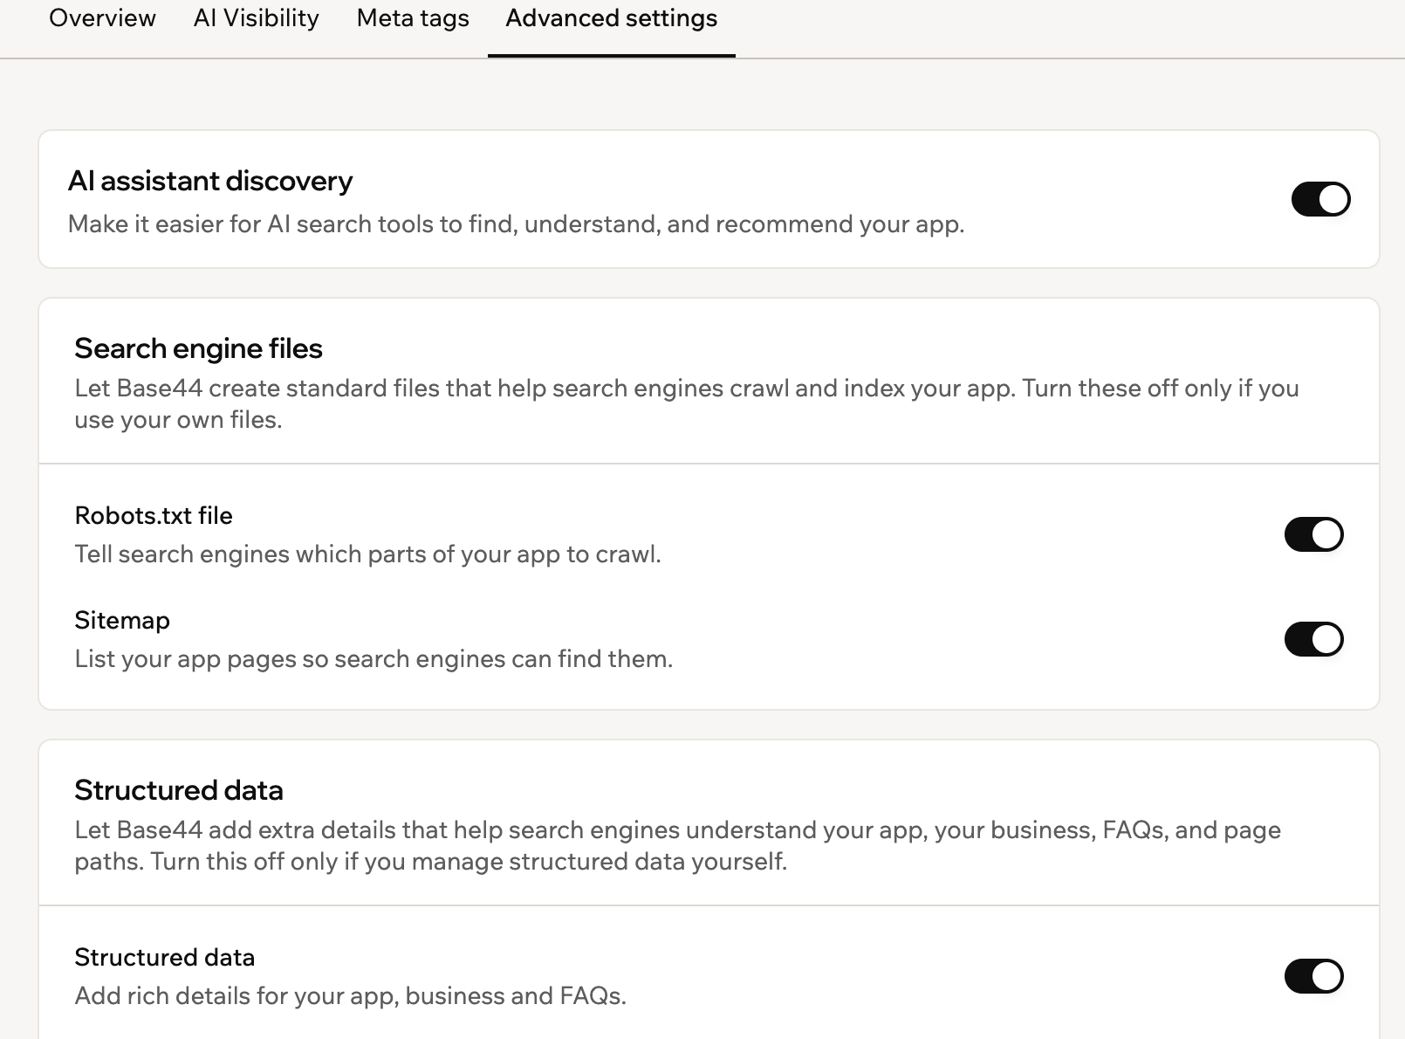This screenshot has height=1039, width=1405.
Task: Switch off the Structured data toggle
Action: pyautogui.click(x=1313, y=976)
